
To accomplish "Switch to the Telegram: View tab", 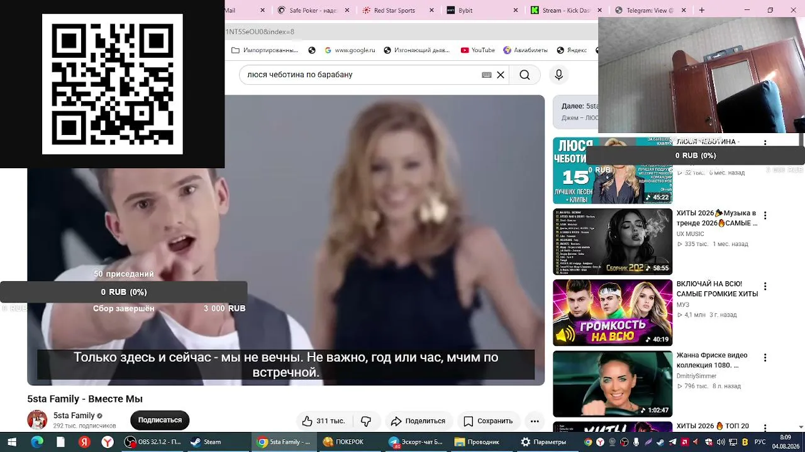I will coord(651,10).
